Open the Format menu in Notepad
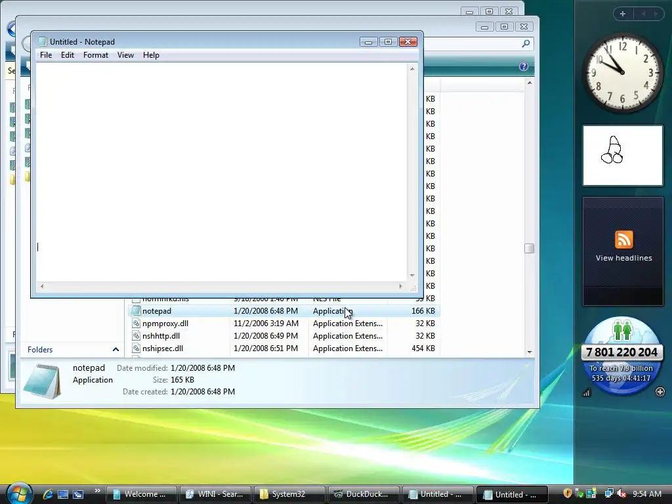Viewport: 672px width, 504px height. tap(96, 55)
